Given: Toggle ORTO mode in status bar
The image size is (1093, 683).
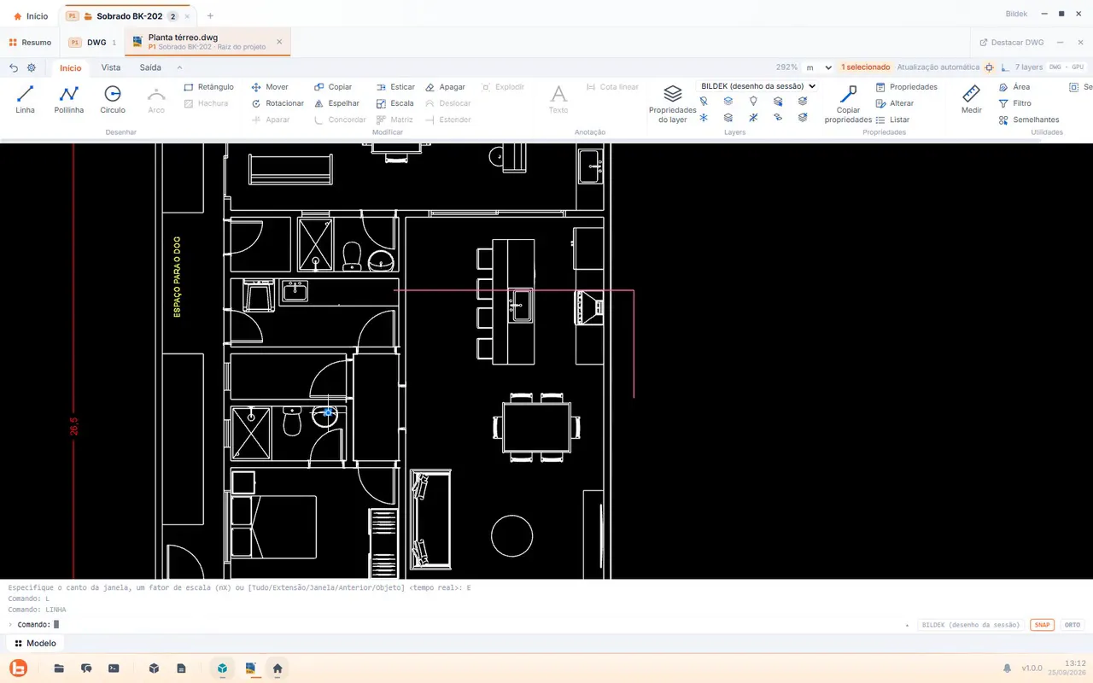Looking at the screenshot, I should point(1072,625).
